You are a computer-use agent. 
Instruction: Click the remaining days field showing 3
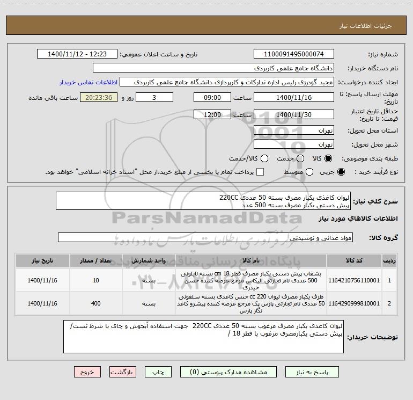(x=154, y=97)
